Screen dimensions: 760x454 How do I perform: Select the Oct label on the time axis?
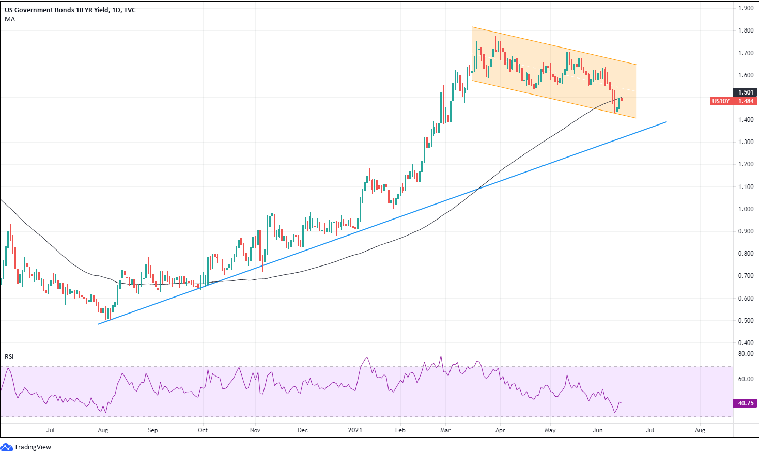pyautogui.click(x=203, y=430)
